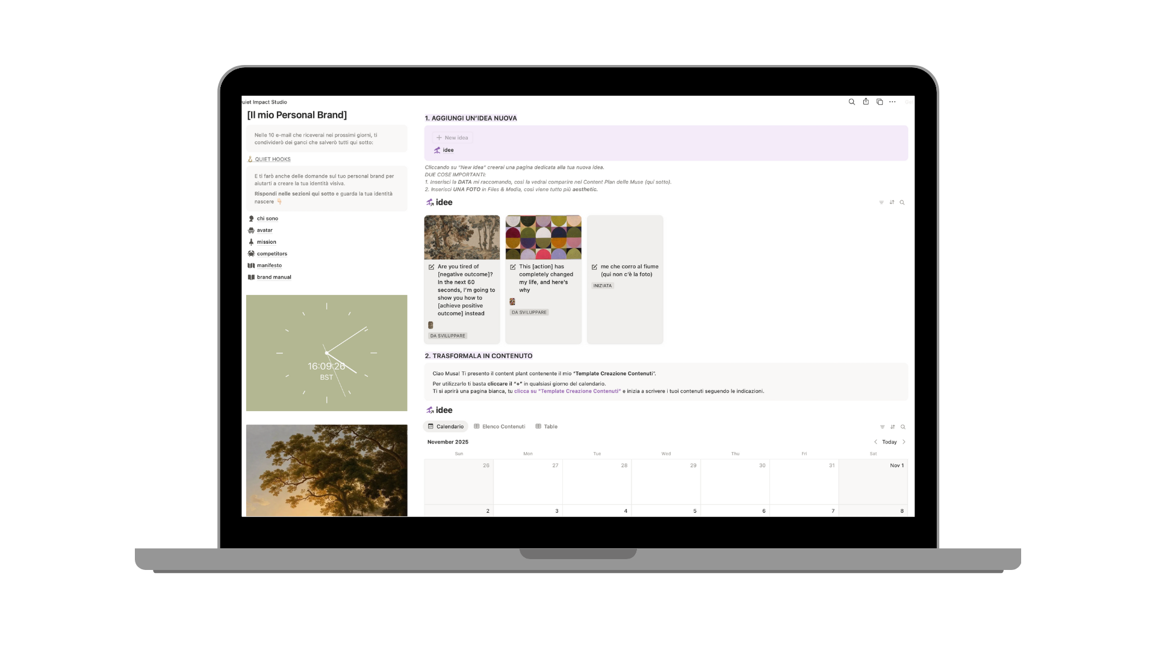Open the QUIET HOOKS link

click(272, 159)
